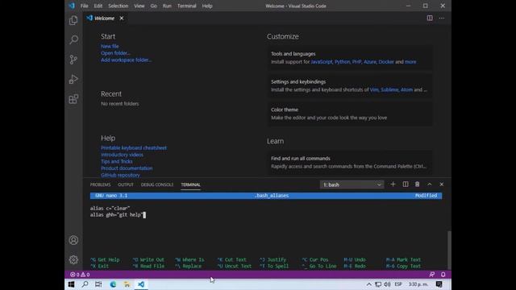Open Task View on the taskbar
This screenshot has height=290, width=516.
point(98,284)
